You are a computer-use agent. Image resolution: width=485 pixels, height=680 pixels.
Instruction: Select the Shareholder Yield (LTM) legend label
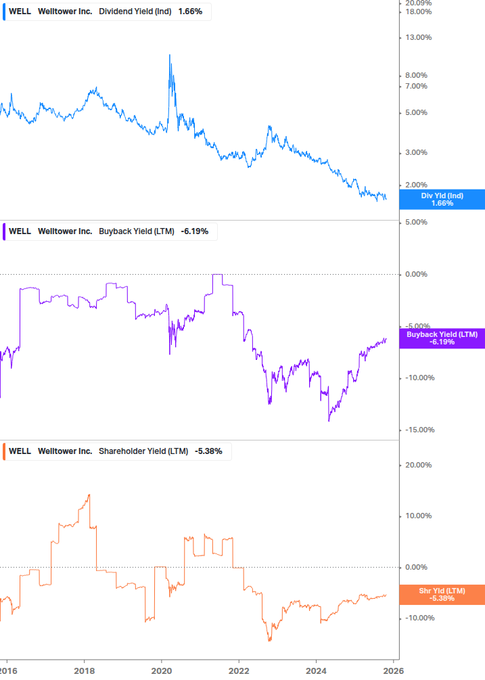click(143, 451)
